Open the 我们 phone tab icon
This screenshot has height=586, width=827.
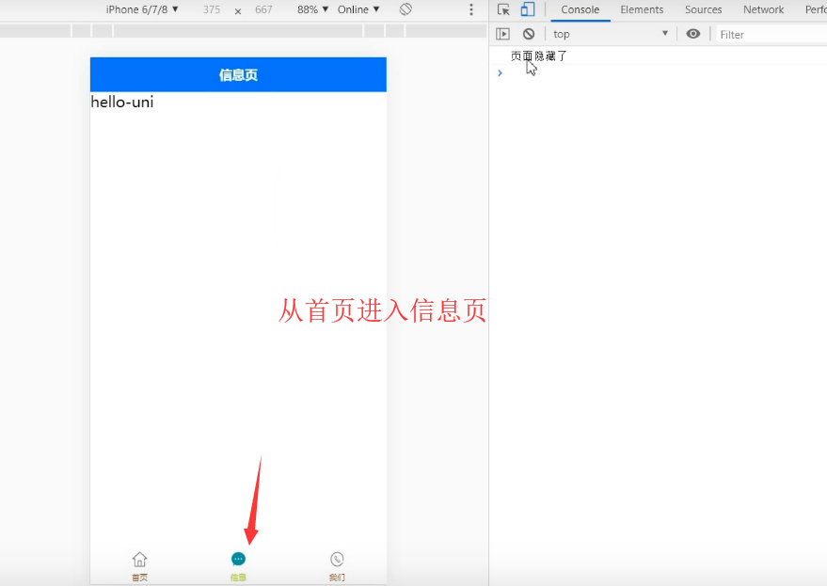pyautogui.click(x=336, y=558)
